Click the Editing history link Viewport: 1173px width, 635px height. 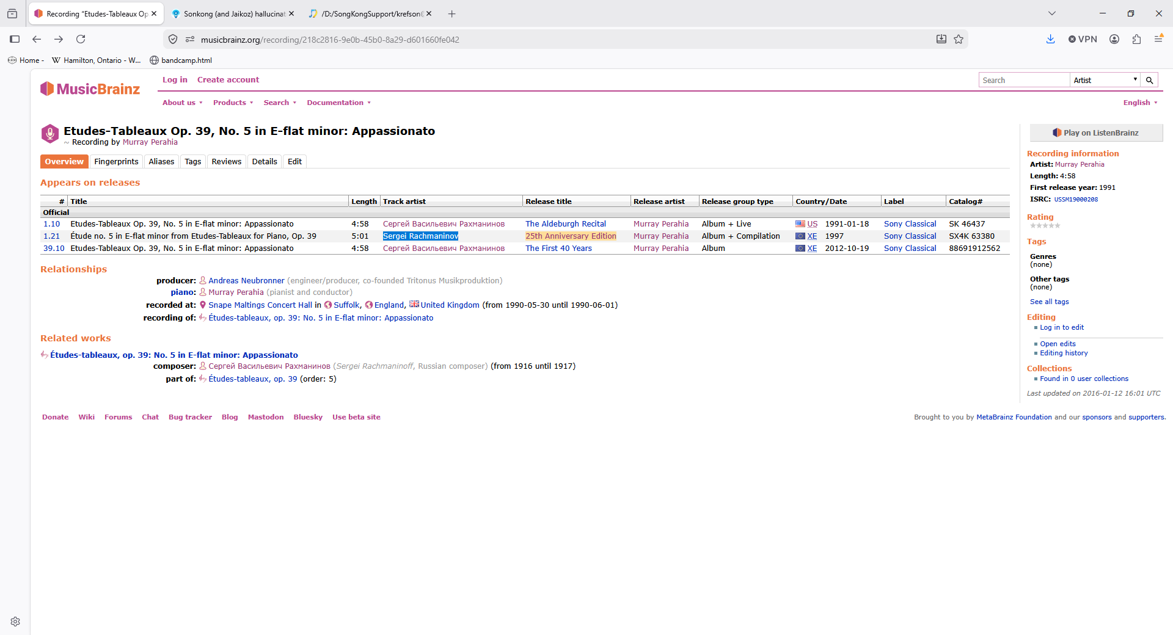(x=1064, y=353)
